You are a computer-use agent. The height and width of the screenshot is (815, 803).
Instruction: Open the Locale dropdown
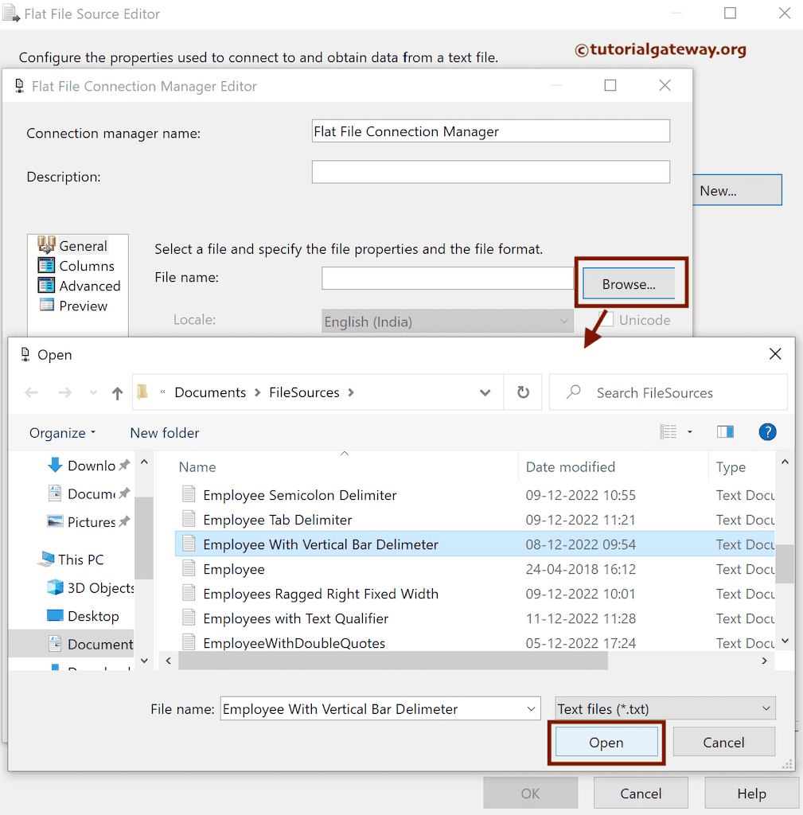click(x=565, y=320)
